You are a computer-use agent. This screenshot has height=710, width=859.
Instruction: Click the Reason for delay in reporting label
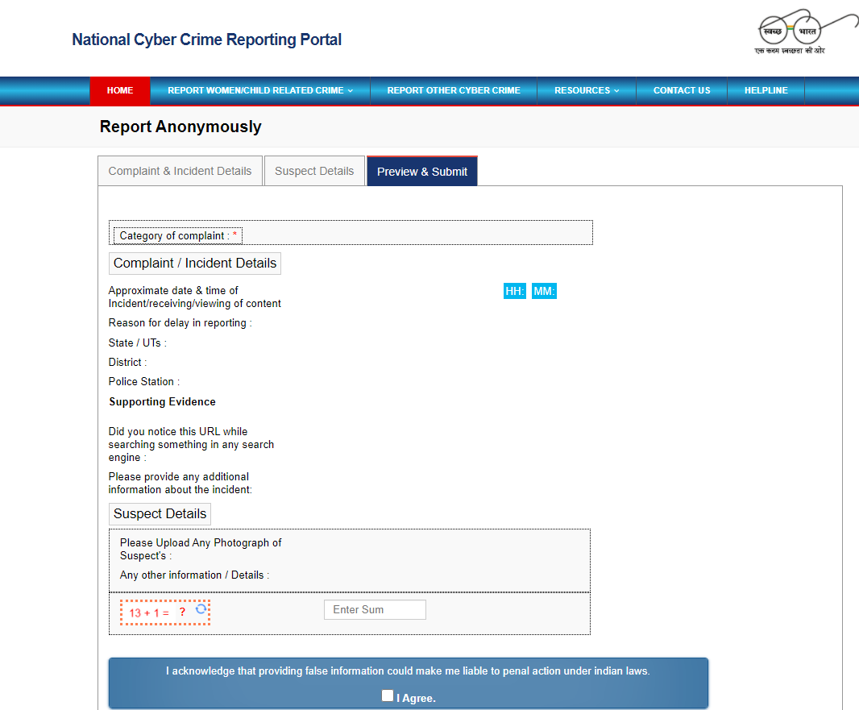coord(181,322)
